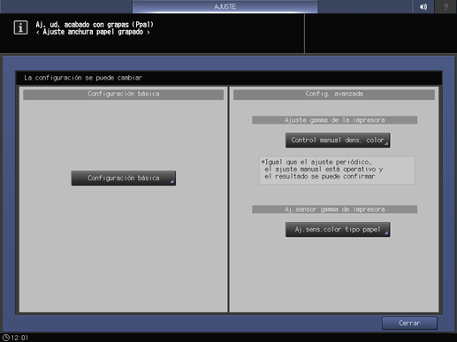Open the speaker volume icon
Screen dimensions: 457x342
point(423,6)
